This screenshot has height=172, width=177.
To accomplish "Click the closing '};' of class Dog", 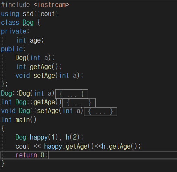I will coord(5,84).
